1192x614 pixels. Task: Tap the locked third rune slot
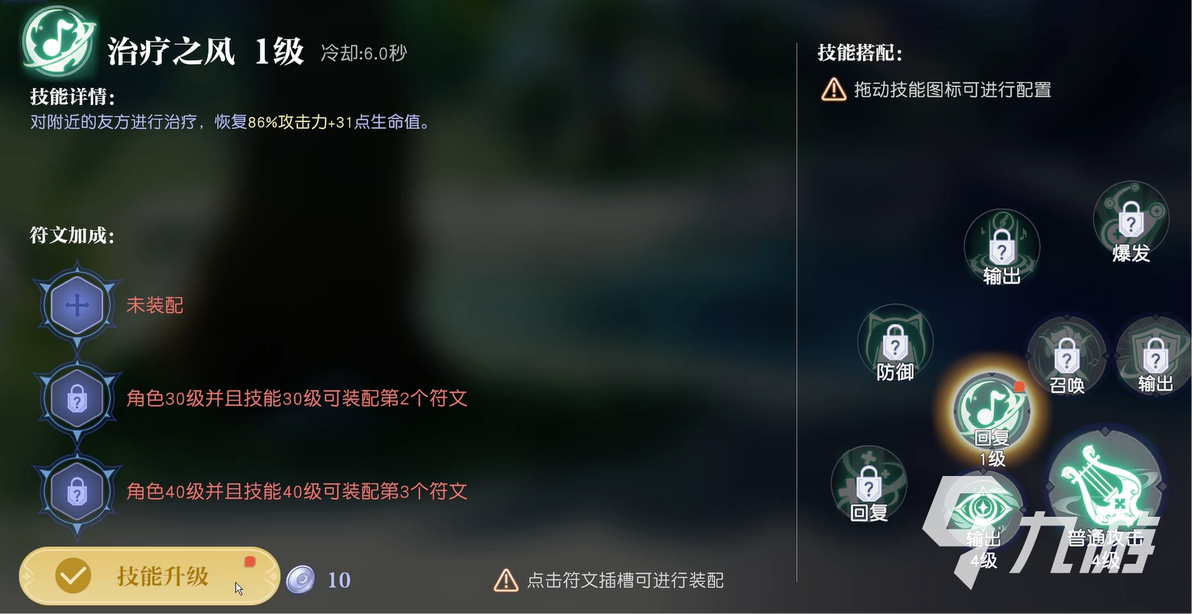point(77,492)
